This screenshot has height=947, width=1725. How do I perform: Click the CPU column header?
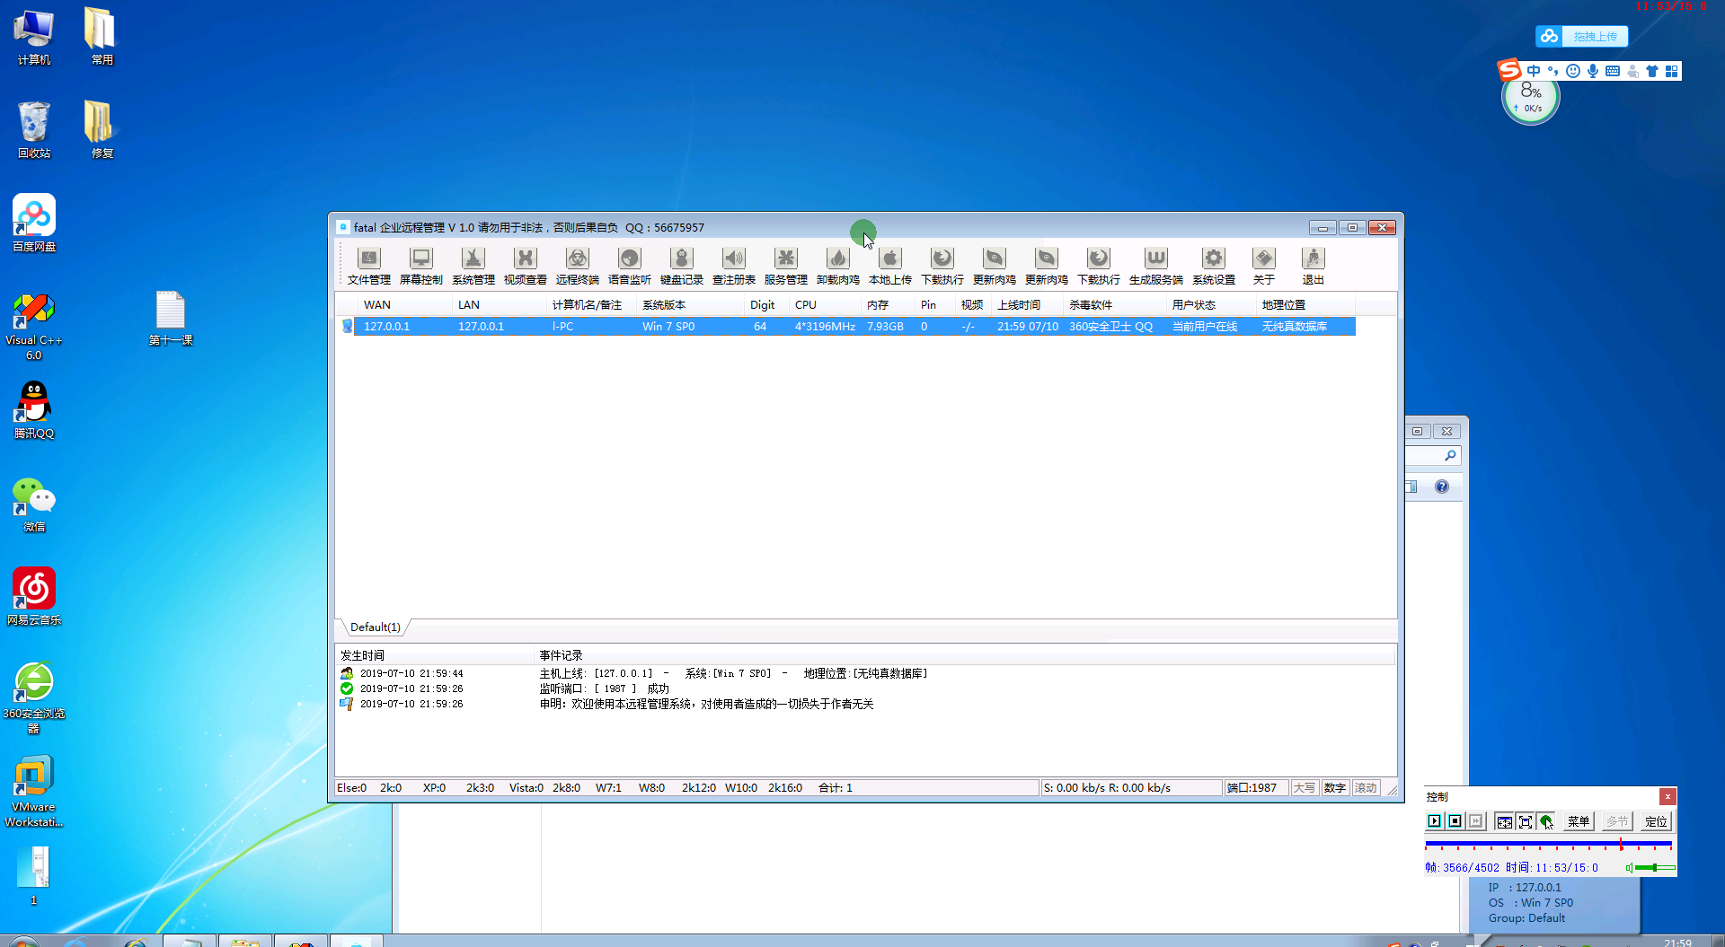[825, 305]
